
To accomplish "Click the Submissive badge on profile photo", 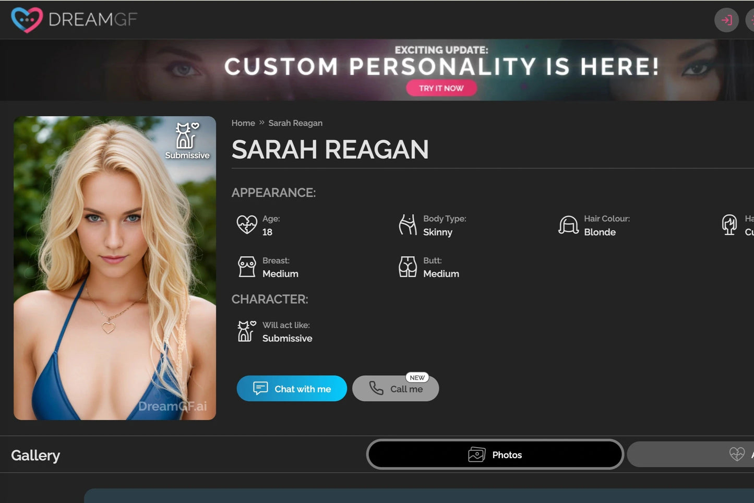I will coord(187,141).
